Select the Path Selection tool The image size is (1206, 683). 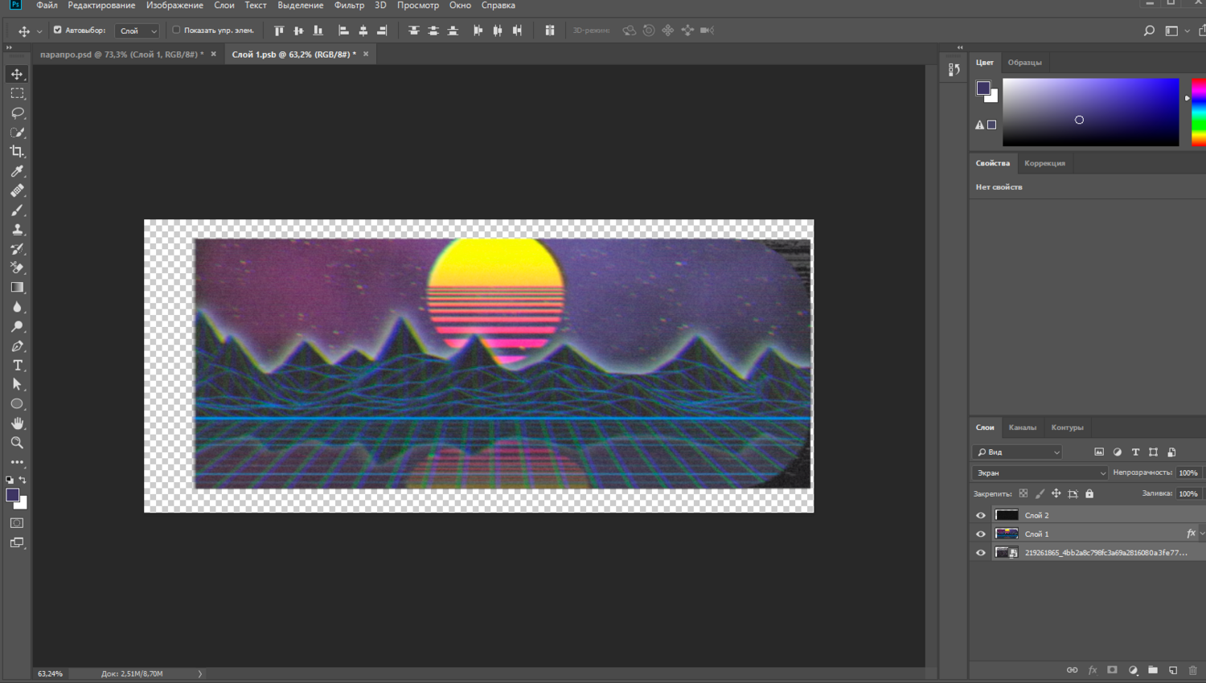click(x=17, y=384)
